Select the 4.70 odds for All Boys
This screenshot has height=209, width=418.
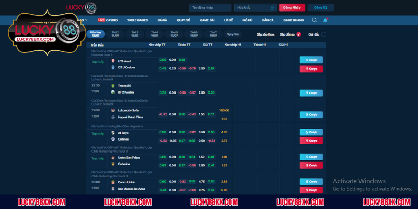224,132
